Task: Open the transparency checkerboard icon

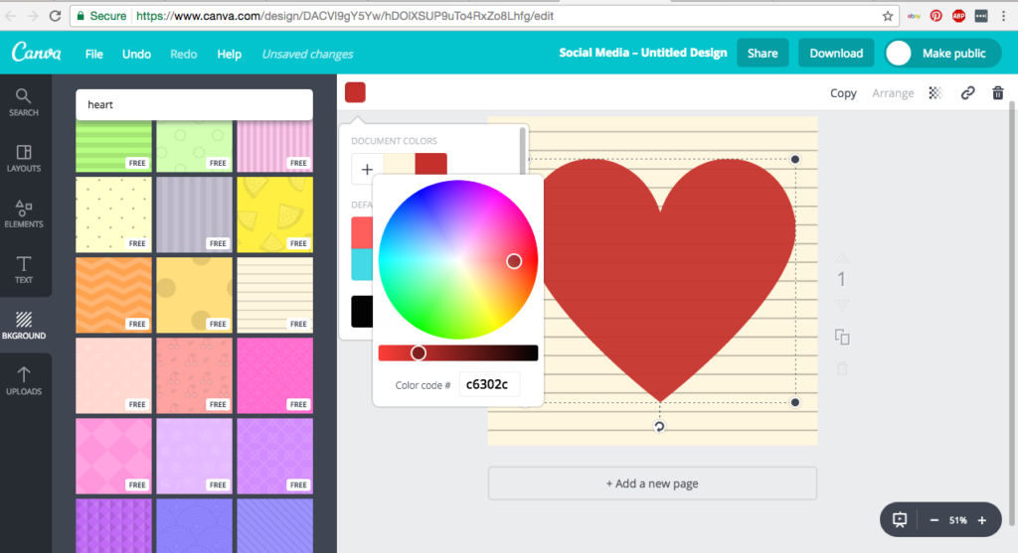Action: pos(934,93)
